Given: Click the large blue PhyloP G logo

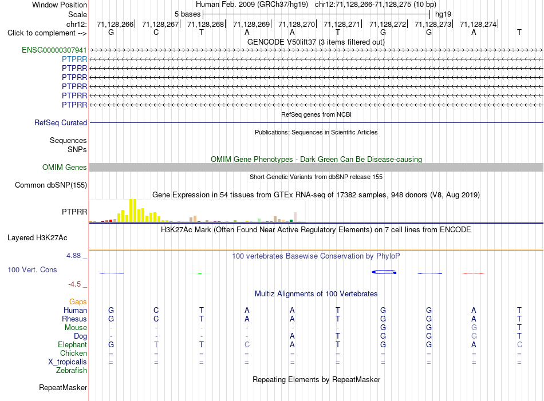Looking at the screenshot, I should (x=384, y=272).
